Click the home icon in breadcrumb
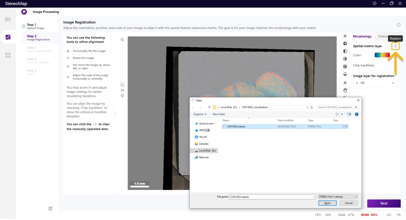Viewport: 406px width, 220px height. [24, 12]
